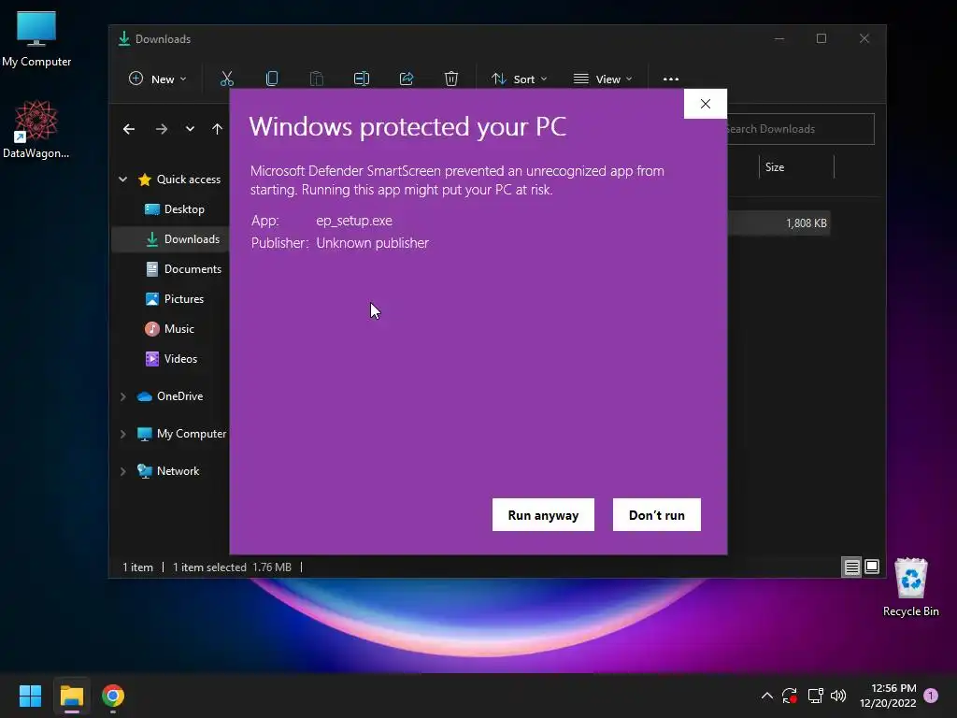The image size is (957, 718).
Task: Close the SmartScreen warning dialog
Action: pos(705,104)
